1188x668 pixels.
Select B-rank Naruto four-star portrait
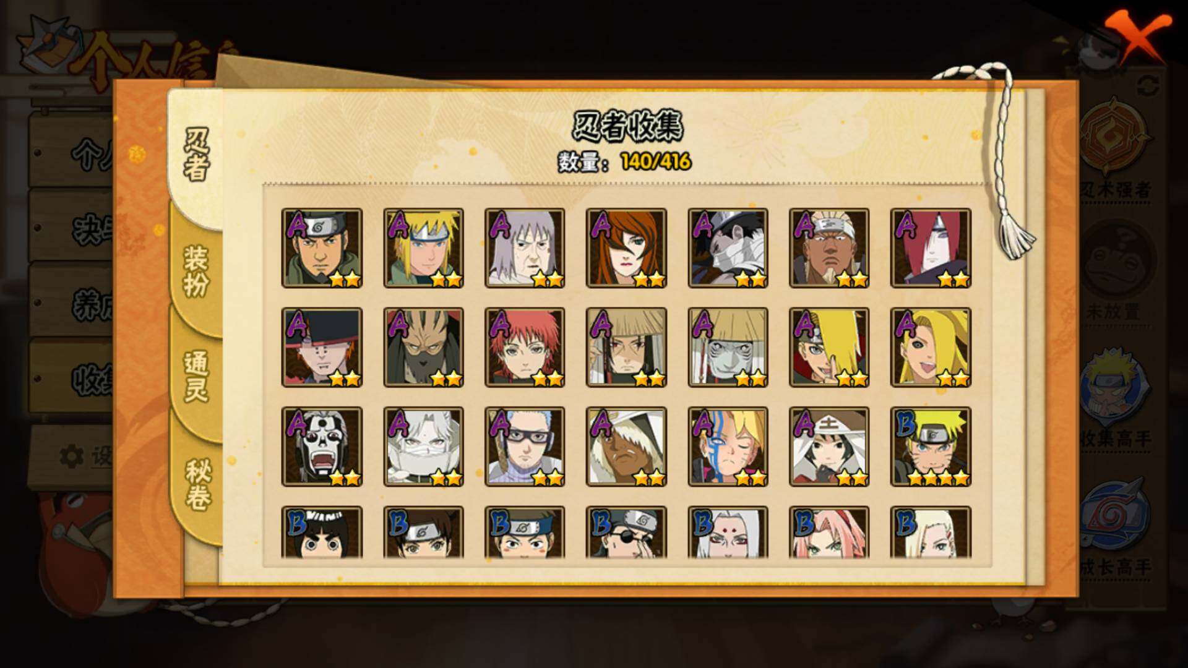pyautogui.click(x=931, y=446)
